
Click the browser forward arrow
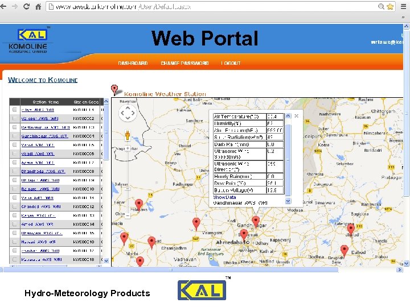[x=15, y=6]
